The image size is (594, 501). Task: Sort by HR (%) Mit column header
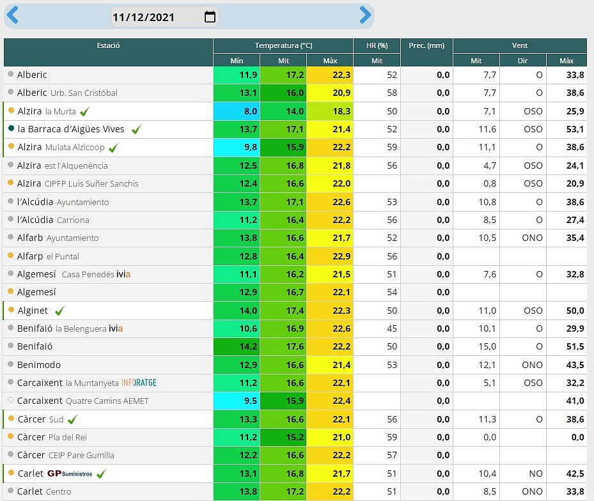(x=377, y=61)
